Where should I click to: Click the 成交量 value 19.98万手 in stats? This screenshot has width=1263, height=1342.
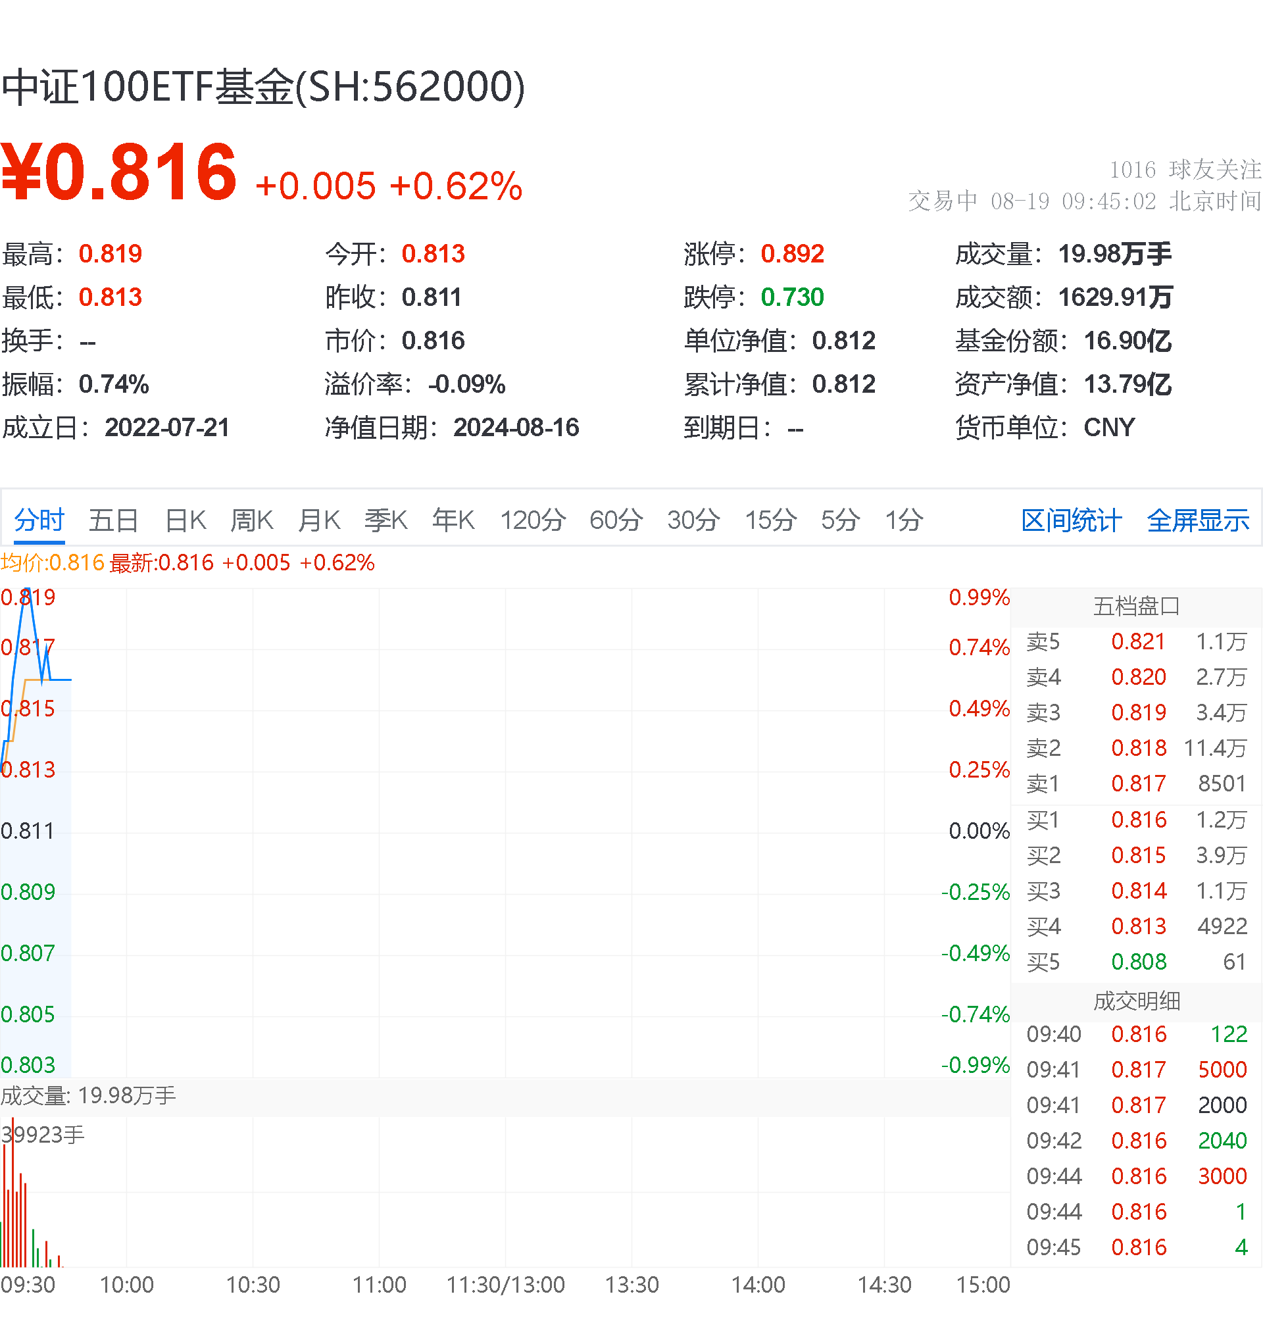1115,254
